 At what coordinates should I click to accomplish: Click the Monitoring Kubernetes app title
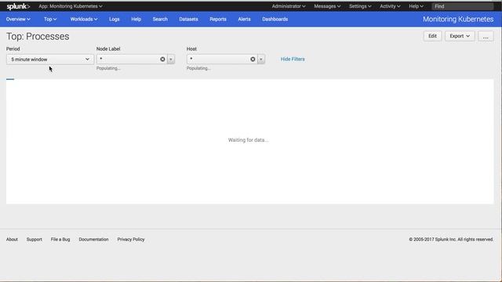(x=458, y=19)
